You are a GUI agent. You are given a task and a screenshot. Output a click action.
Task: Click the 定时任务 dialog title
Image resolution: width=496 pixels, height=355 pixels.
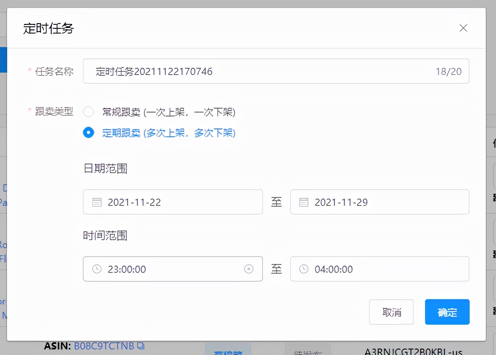[x=49, y=29]
